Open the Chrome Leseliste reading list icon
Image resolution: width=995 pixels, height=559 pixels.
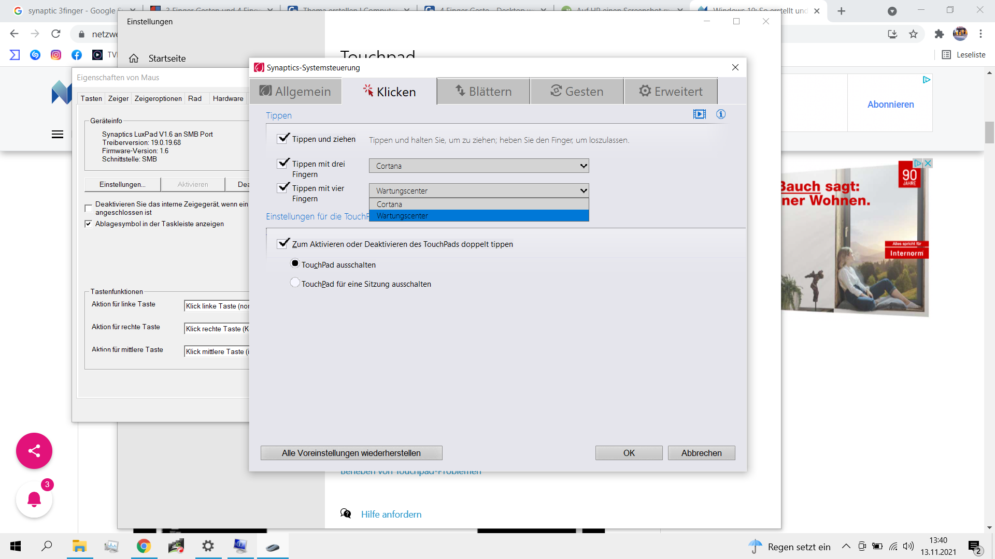[x=946, y=55]
